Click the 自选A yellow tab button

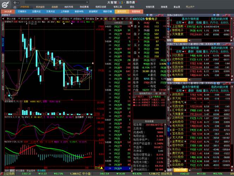(x=180, y=40)
